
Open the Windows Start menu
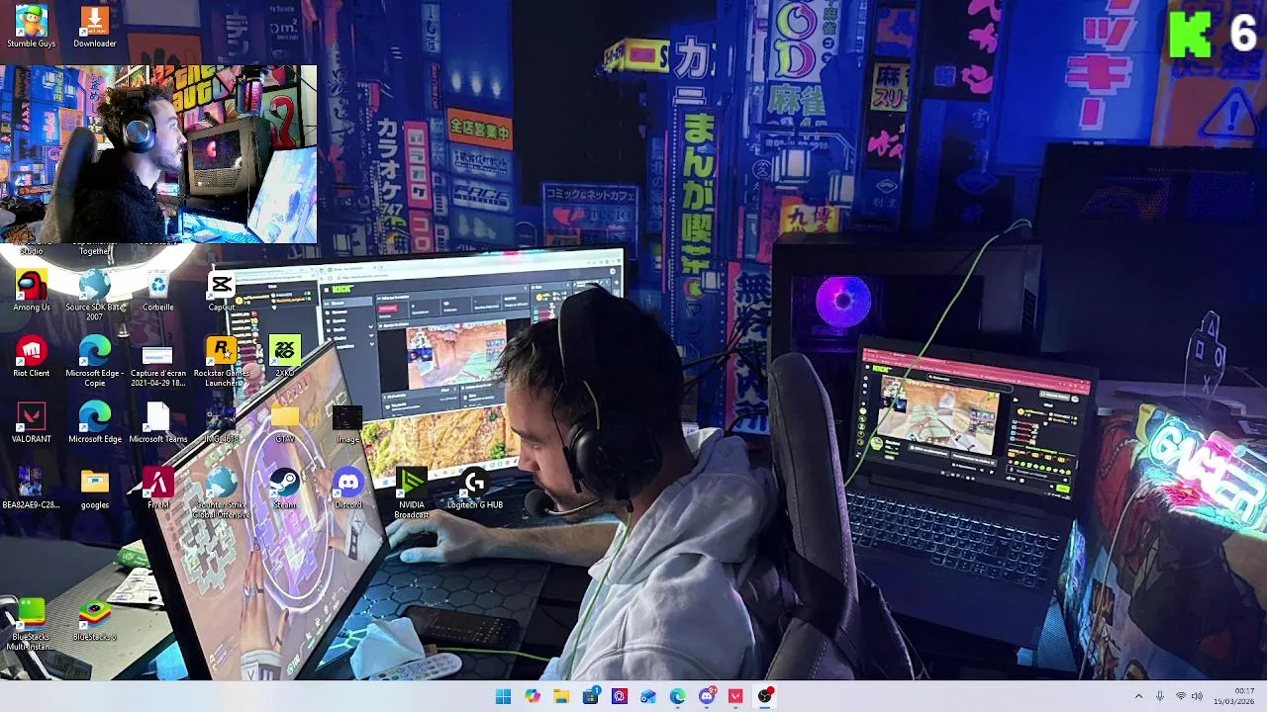pyautogui.click(x=503, y=696)
